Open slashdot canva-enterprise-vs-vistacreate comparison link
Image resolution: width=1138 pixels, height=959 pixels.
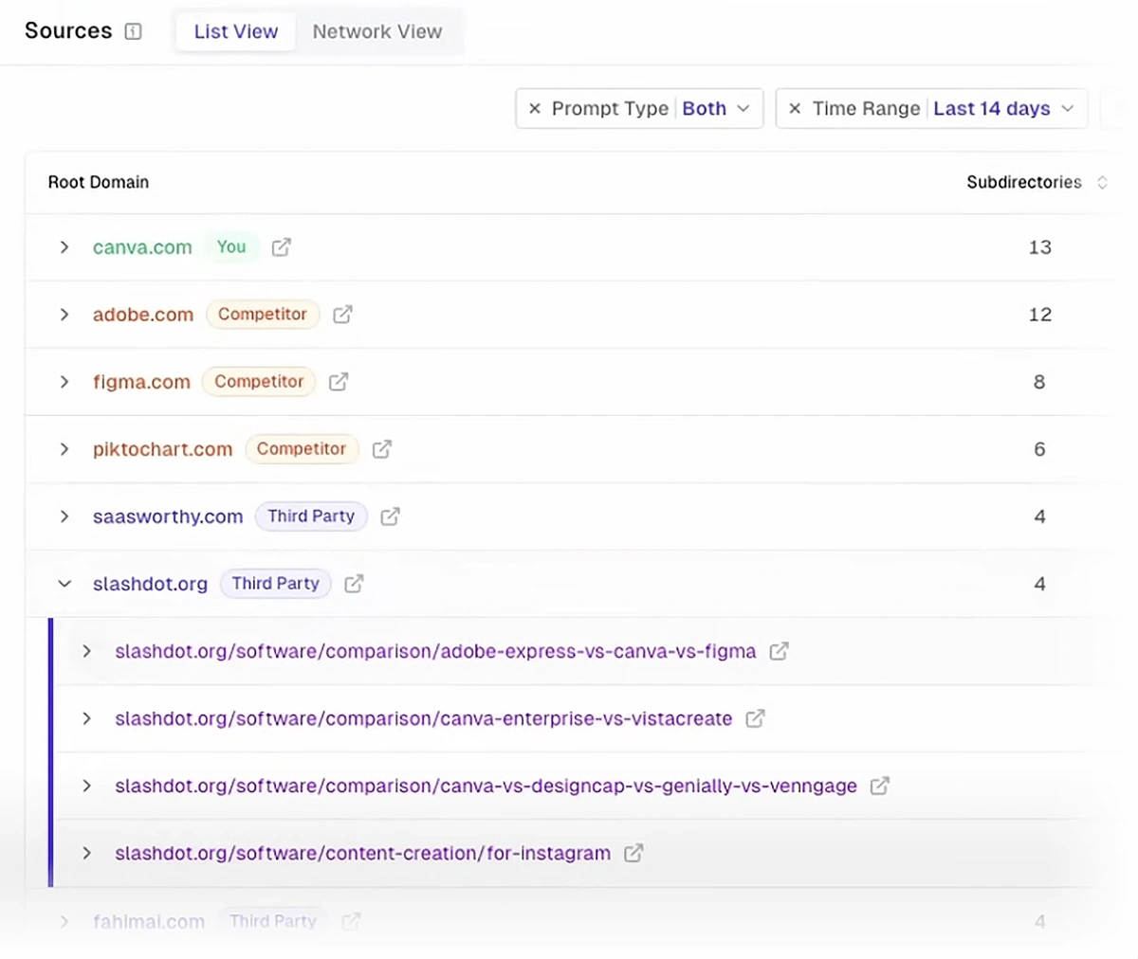tap(424, 718)
